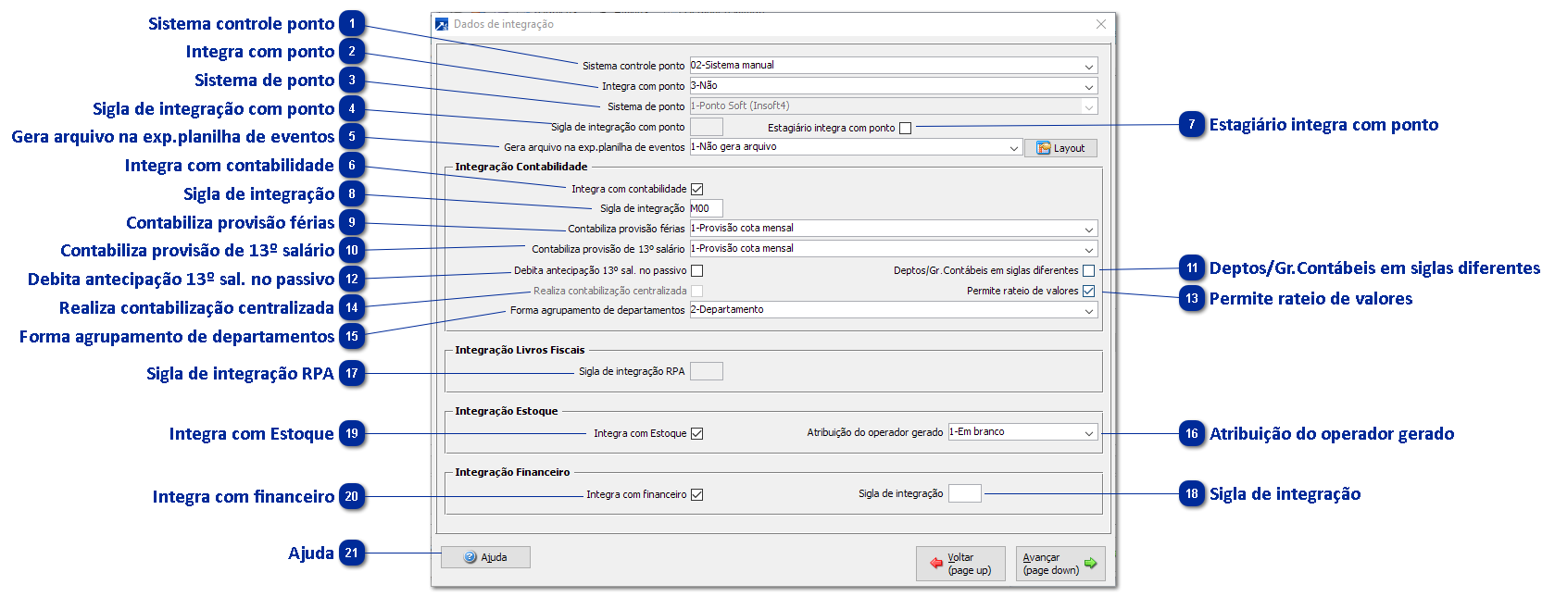Expand Forma agrupamento de departamentos dropdown
This screenshot has height=597, width=1555.
click(1089, 311)
